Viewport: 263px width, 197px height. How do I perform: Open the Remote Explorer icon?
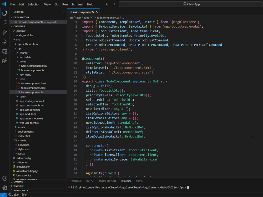pos(5,51)
